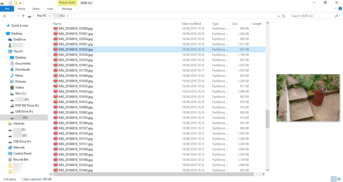The image size is (343, 182).
Task: Go up one folder level arrow
Action: pos(23,16)
